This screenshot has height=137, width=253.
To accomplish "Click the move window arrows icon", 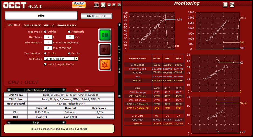I will pyautogui.click(x=103, y=5).
